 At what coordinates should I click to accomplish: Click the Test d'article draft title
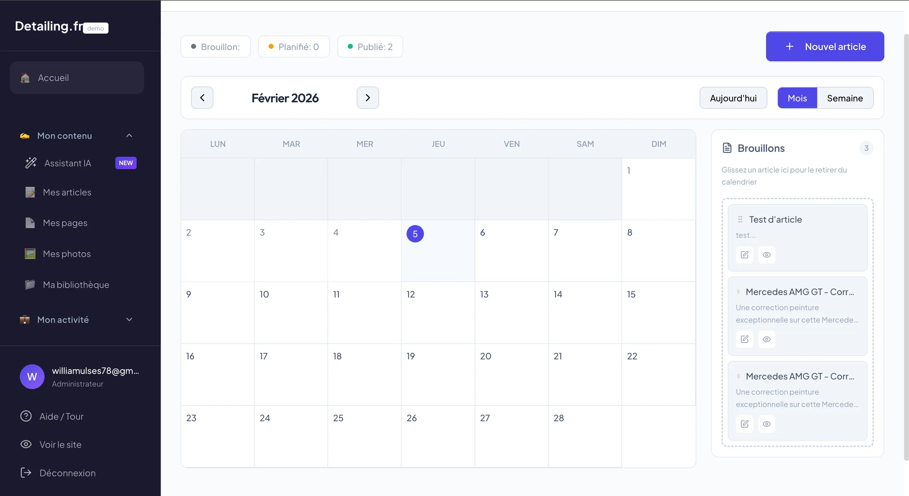(x=775, y=219)
